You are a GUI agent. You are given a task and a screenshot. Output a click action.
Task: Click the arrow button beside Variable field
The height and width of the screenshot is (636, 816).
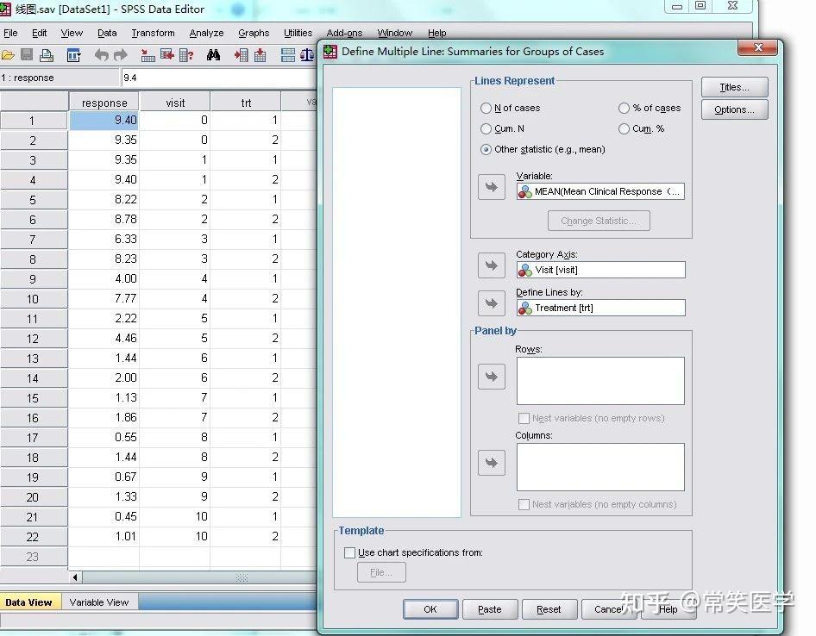pyautogui.click(x=492, y=187)
